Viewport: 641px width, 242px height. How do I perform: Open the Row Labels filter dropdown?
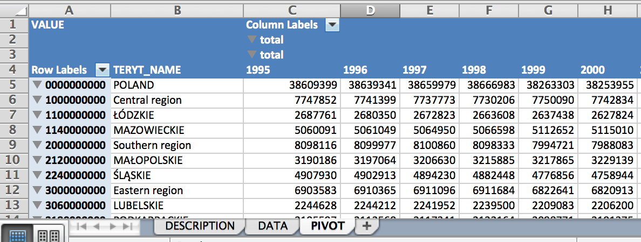click(x=103, y=70)
